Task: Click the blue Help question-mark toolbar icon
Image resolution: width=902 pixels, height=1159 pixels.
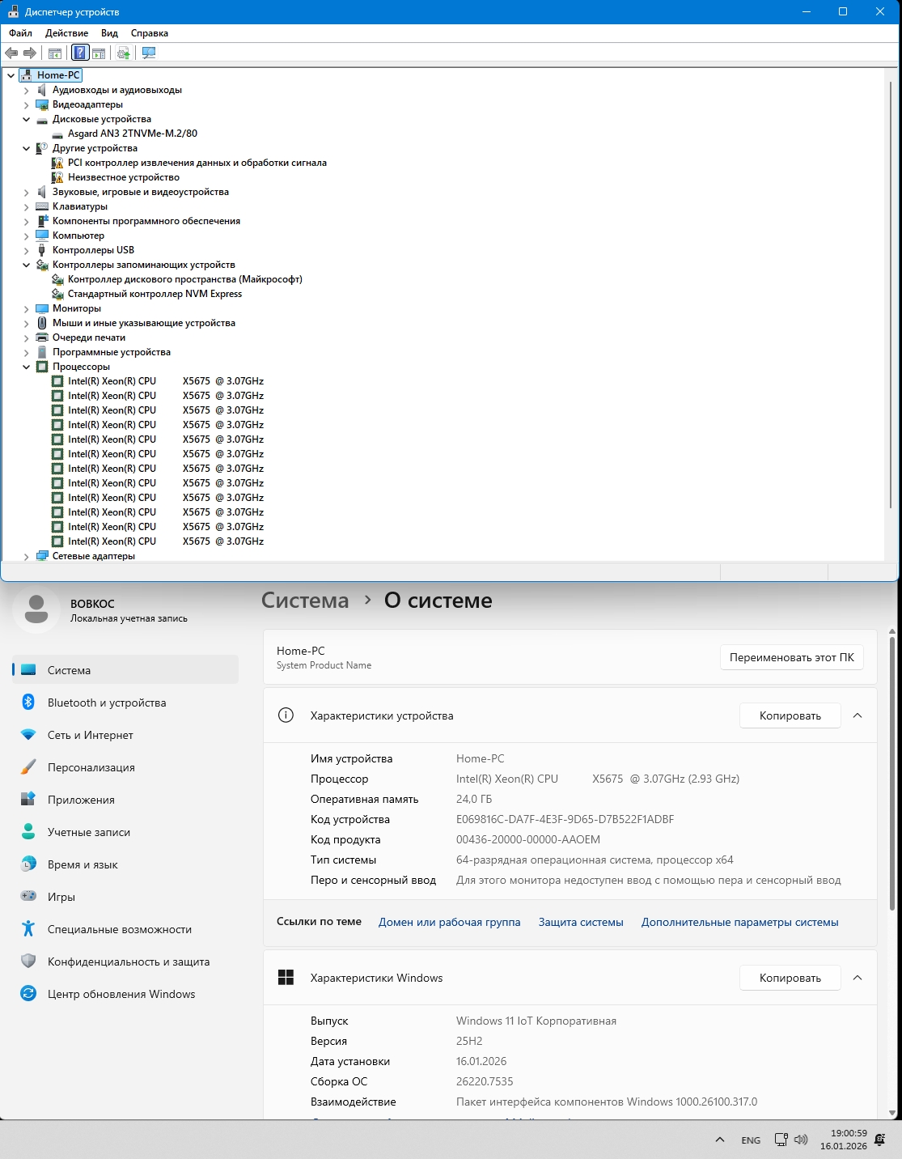Action: pyautogui.click(x=80, y=53)
